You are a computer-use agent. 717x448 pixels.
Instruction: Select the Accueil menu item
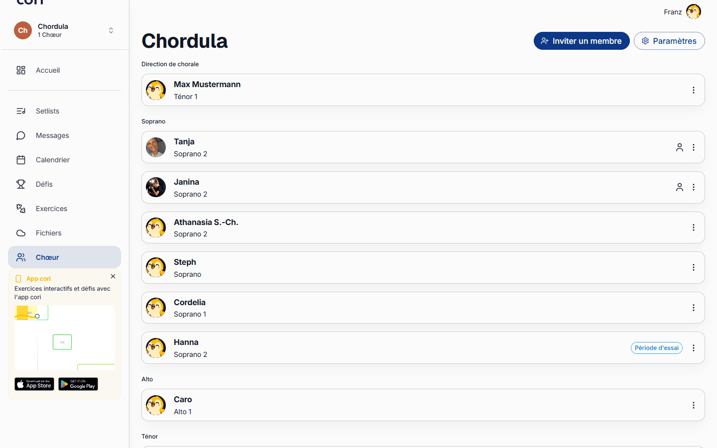pyautogui.click(x=64, y=70)
